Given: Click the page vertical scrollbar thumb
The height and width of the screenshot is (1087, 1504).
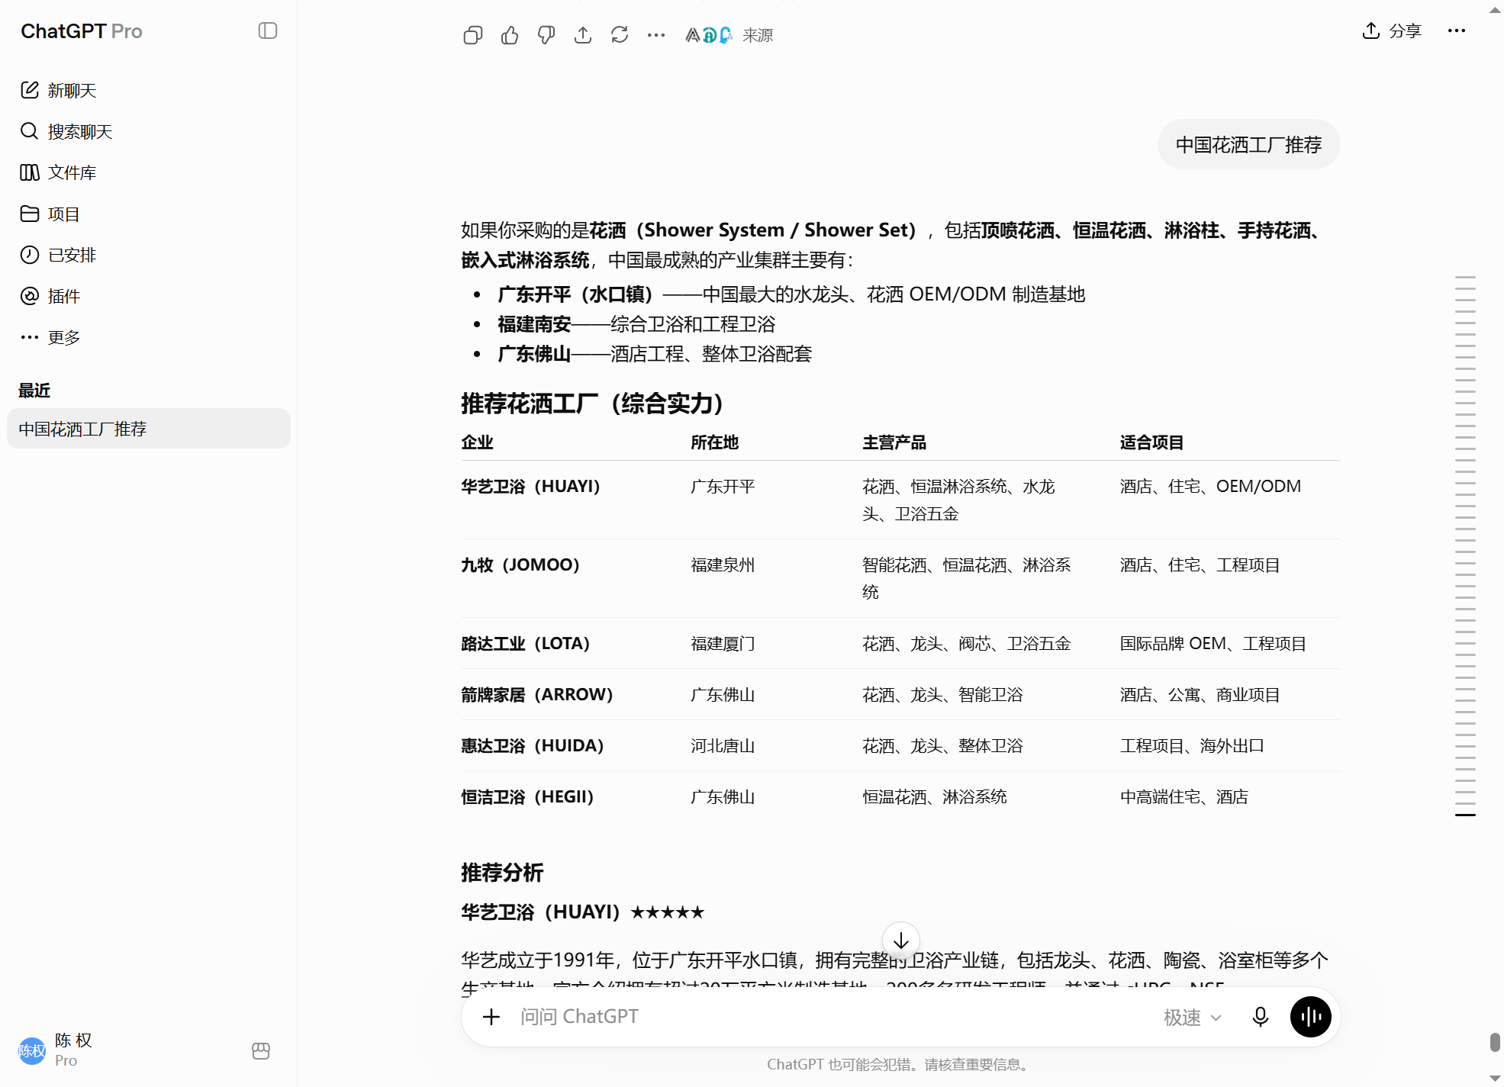Looking at the screenshot, I should [x=1495, y=1042].
